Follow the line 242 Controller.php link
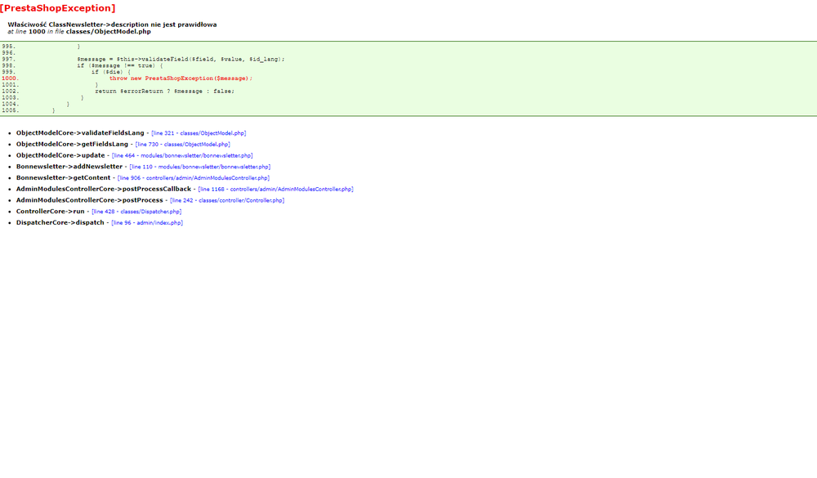817x478 pixels. [227, 201]
